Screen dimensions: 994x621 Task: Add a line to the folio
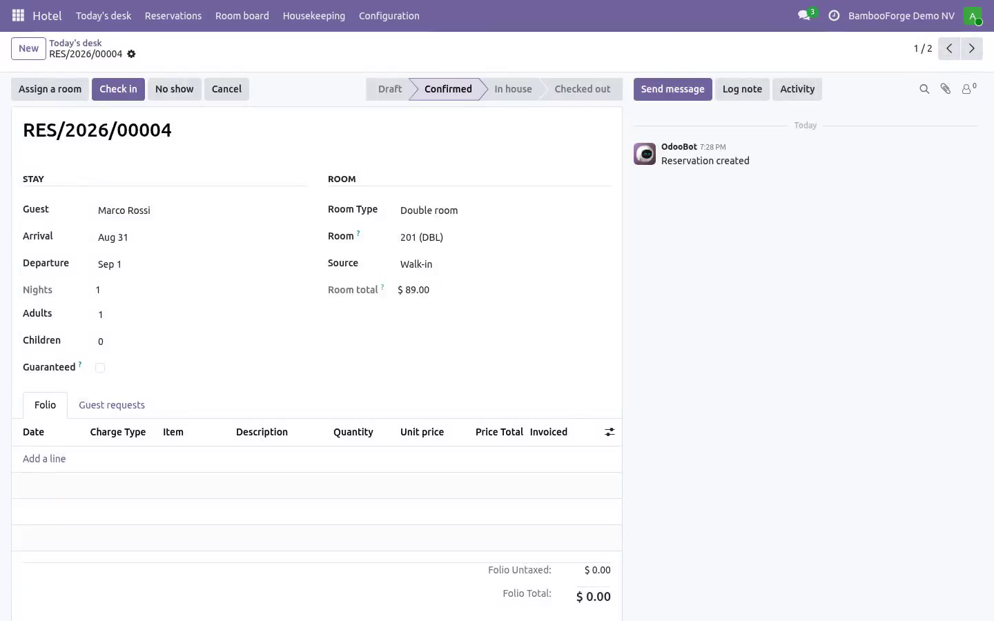point(44,459)
